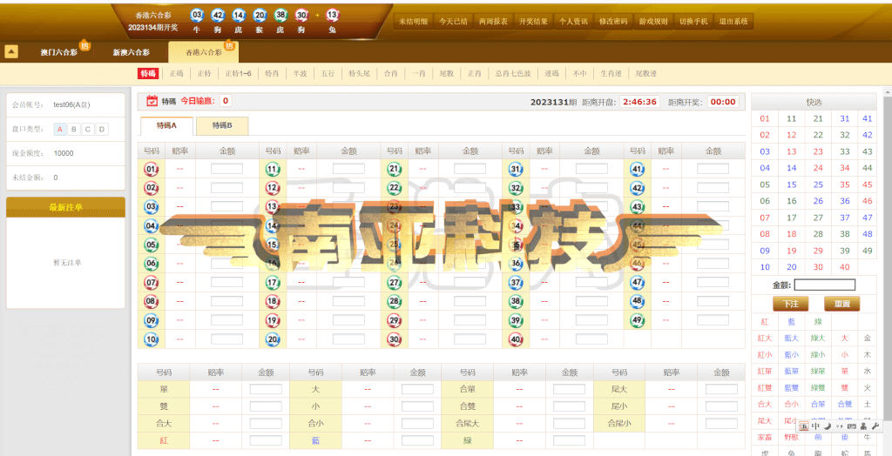Click the 重置 reset button in 快选
The width and height of the screenshot is (892, 456).
click(x=842, y=305)
